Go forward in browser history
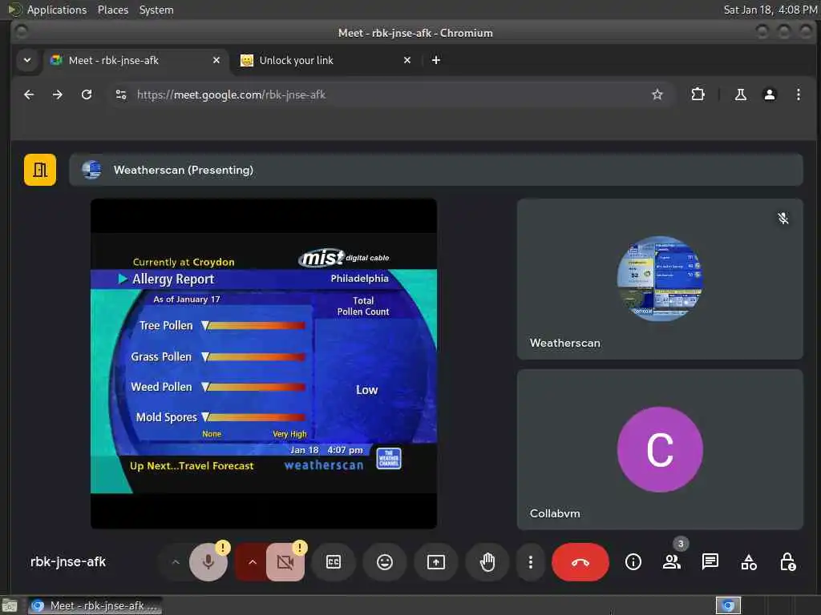 pos(58,94)
